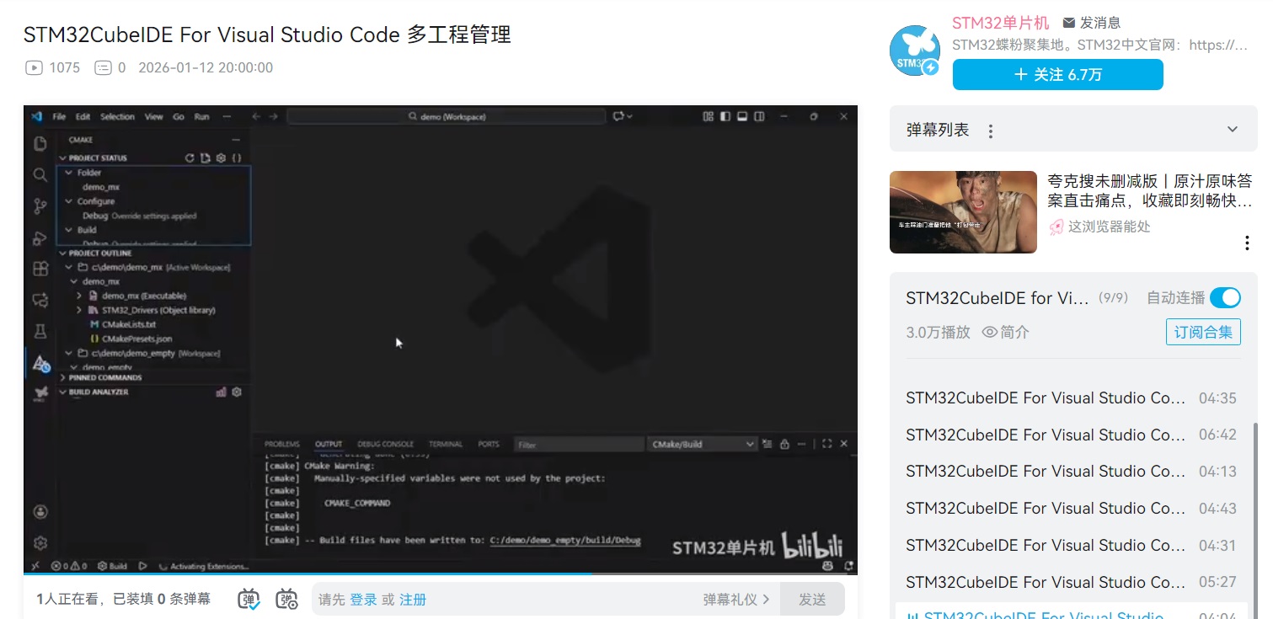Screen dimensions: 1273x619
Task: Expand the 弹幕列表 chevron
Action: click(x=1233, y=130)
